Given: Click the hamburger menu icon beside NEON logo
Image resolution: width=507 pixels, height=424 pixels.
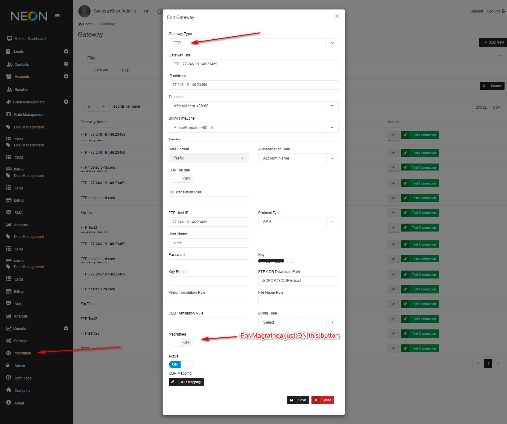Looking at the screenshot, I should [57, 16].
